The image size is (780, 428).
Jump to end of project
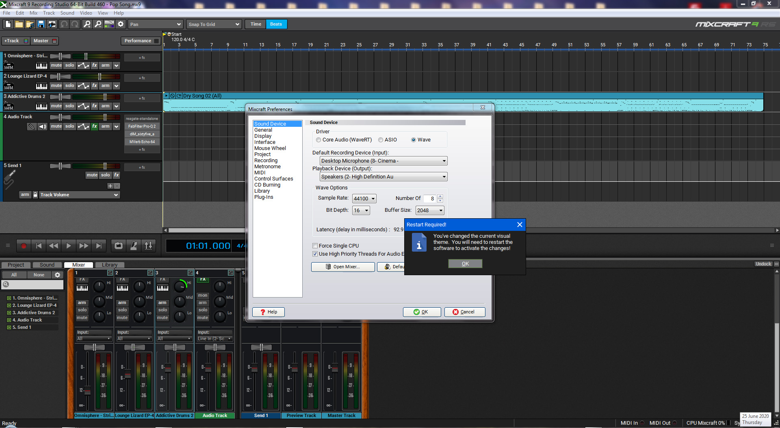click(x=99, y=246)
